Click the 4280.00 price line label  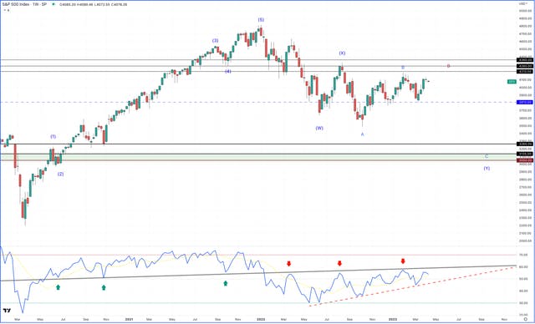click(x=525, y=66)
